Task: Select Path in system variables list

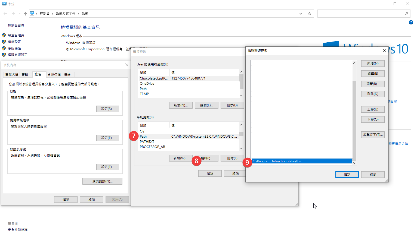Action: pyautogui.click(x=189, y=136)
